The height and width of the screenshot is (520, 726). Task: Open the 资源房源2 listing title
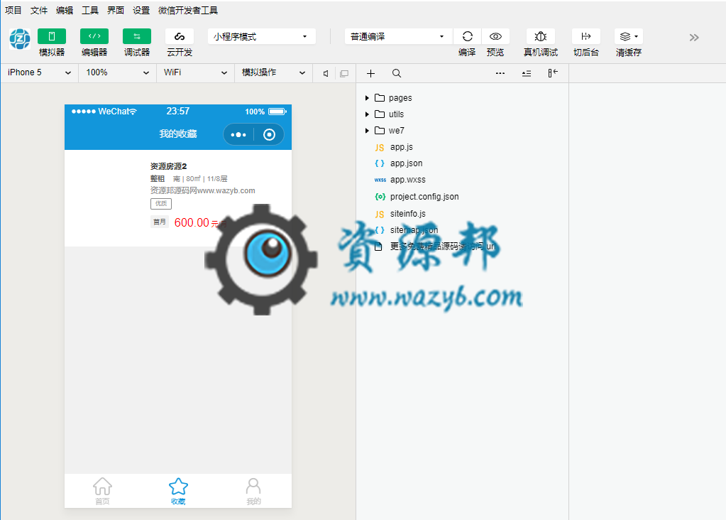pos(168,166)
